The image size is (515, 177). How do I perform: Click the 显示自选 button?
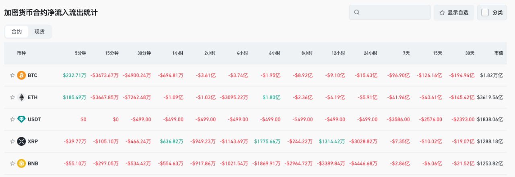tap(454, 12)
